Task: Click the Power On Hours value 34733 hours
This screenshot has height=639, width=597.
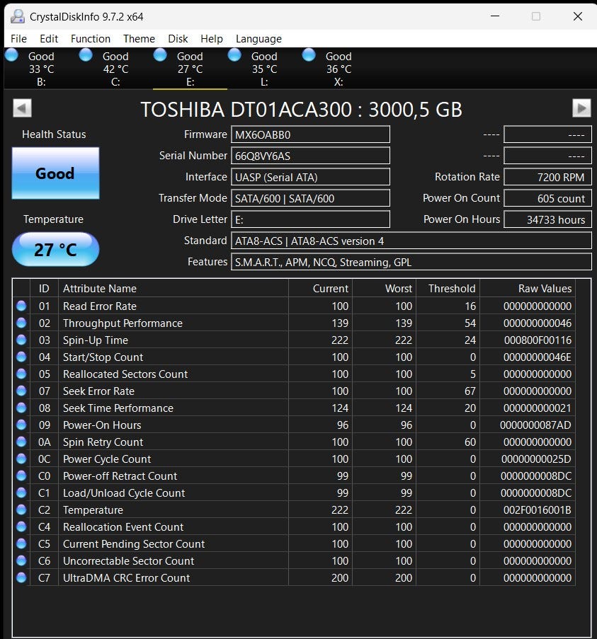Action: pyautogui.click(x=547, y=219)
